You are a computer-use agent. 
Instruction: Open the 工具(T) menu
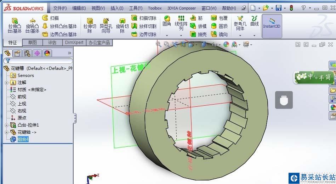point(136,8)
